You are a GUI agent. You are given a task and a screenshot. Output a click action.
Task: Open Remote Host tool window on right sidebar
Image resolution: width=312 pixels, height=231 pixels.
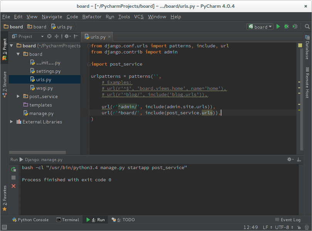307,83
